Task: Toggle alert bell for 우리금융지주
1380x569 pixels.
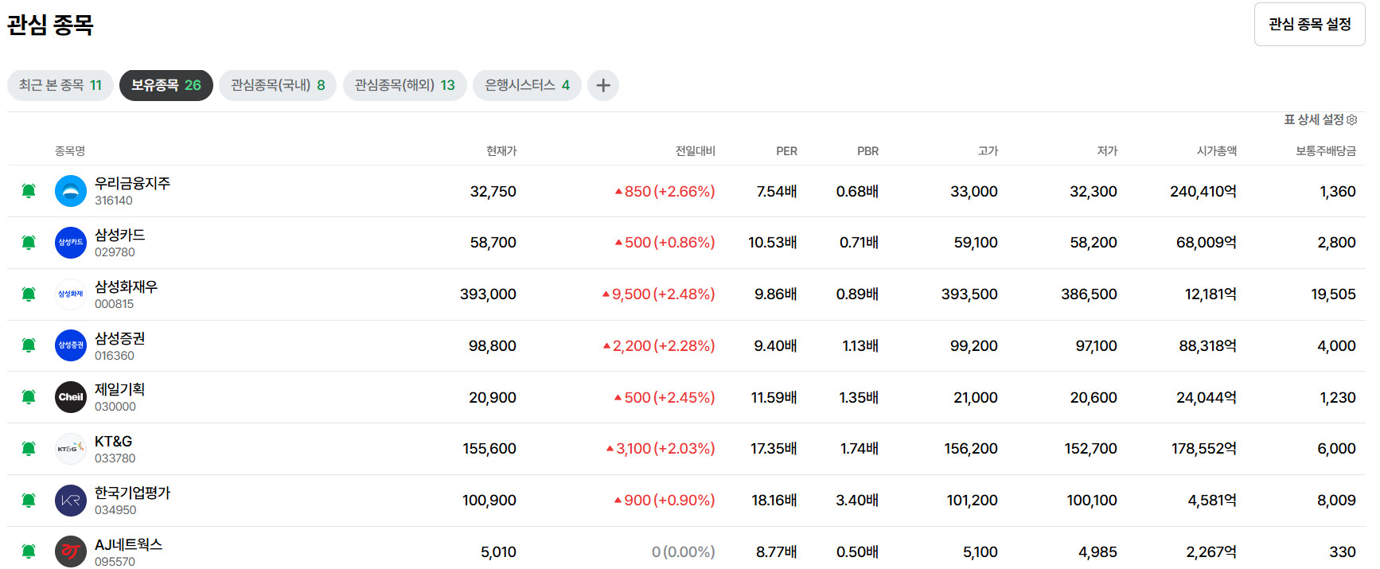Action: pos(29,191)
